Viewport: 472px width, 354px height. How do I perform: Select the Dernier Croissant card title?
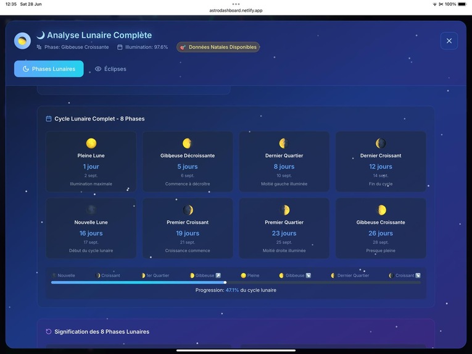381,156
